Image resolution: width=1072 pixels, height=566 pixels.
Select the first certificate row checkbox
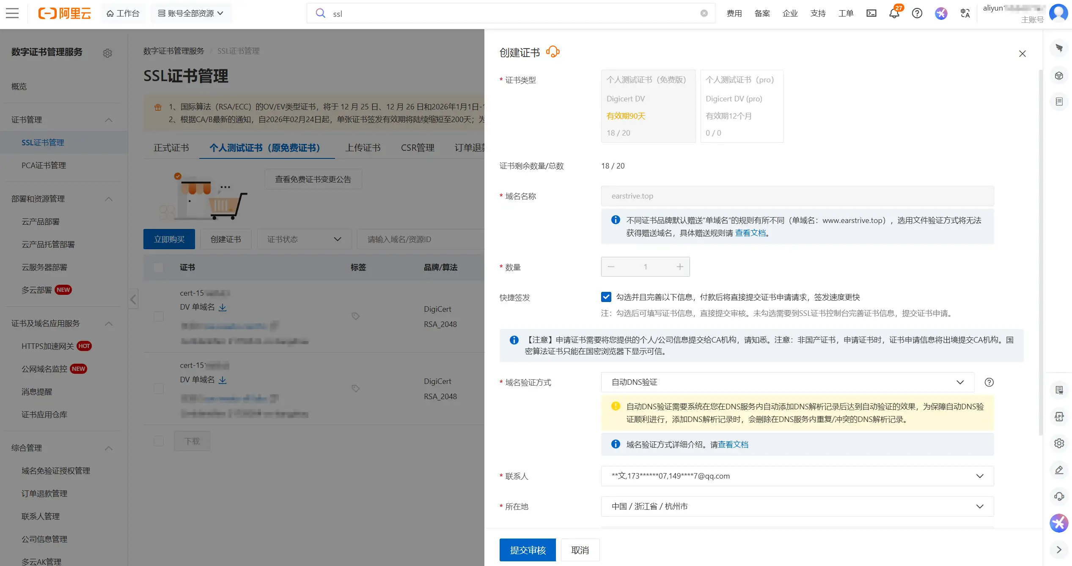click(159, 316)
